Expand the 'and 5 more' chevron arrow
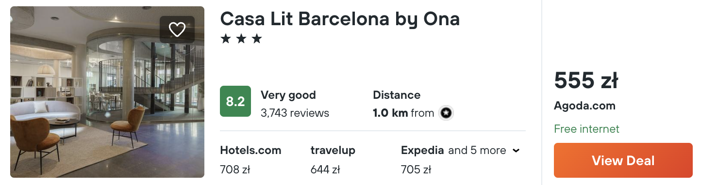The image size is (701, 185). 516,151
